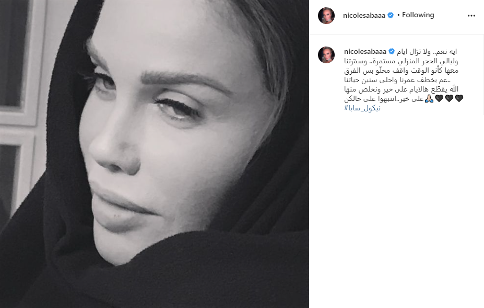
Task: Click the middle black heart emoji
Action: pos(449,99)
